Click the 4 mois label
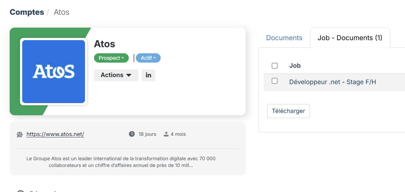405x192 pixels. tap(178, 134)
